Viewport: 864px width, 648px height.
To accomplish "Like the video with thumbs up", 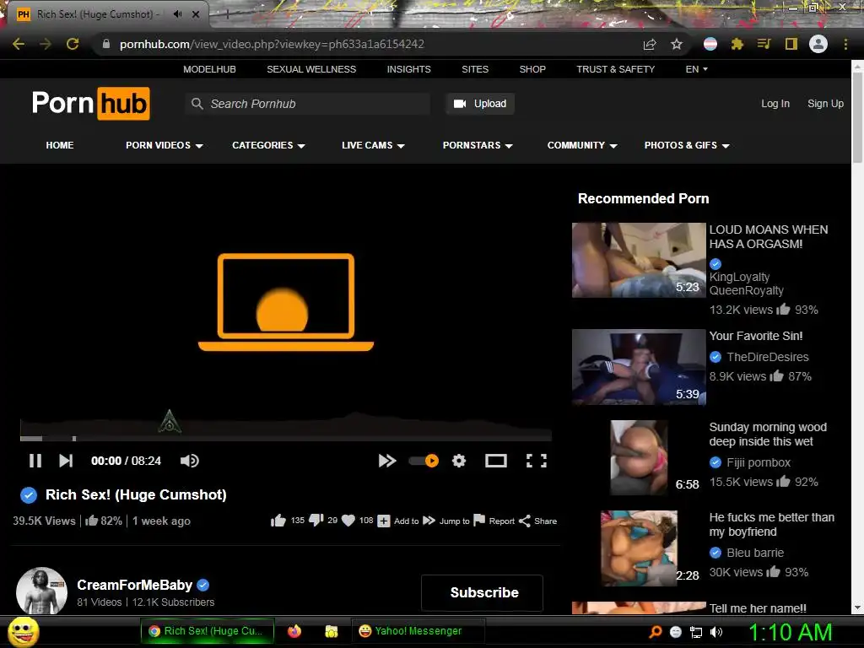I will [278, 521].
